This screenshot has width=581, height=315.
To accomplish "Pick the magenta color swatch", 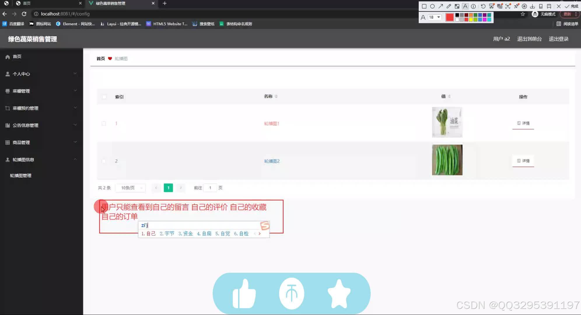I will click(x=484, y=20).
